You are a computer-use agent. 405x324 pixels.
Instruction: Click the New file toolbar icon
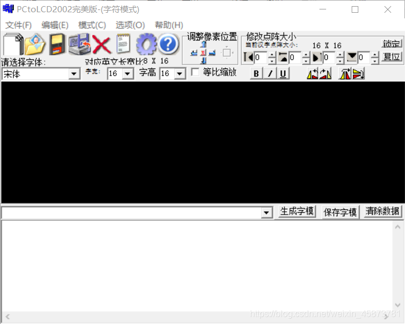click(x=13, y=44)
